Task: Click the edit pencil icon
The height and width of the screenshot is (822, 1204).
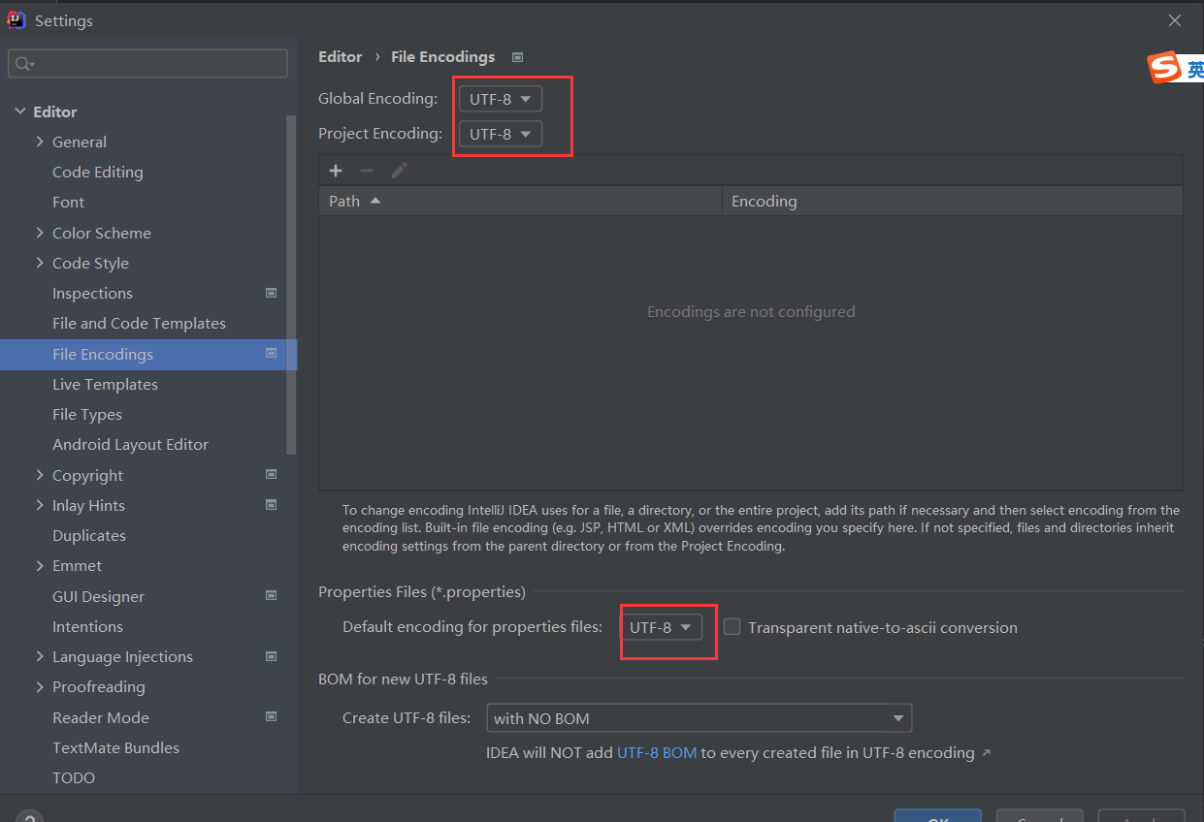Action: (399, 171)
